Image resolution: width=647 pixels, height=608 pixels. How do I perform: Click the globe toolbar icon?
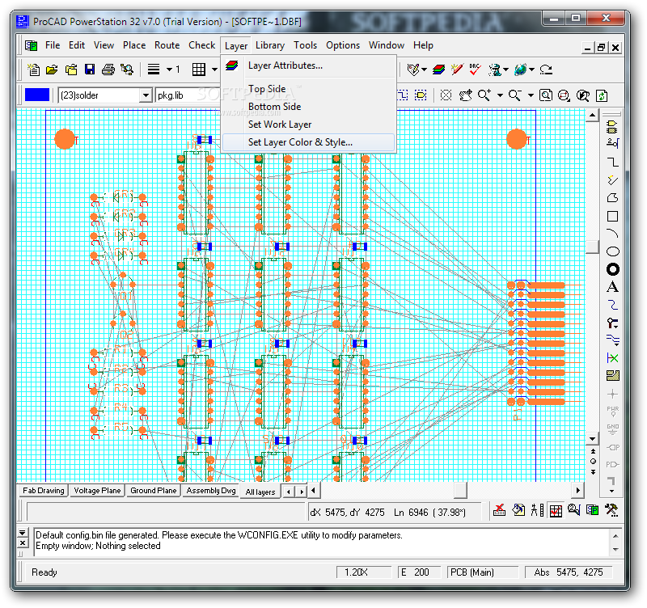coord(520,70)
